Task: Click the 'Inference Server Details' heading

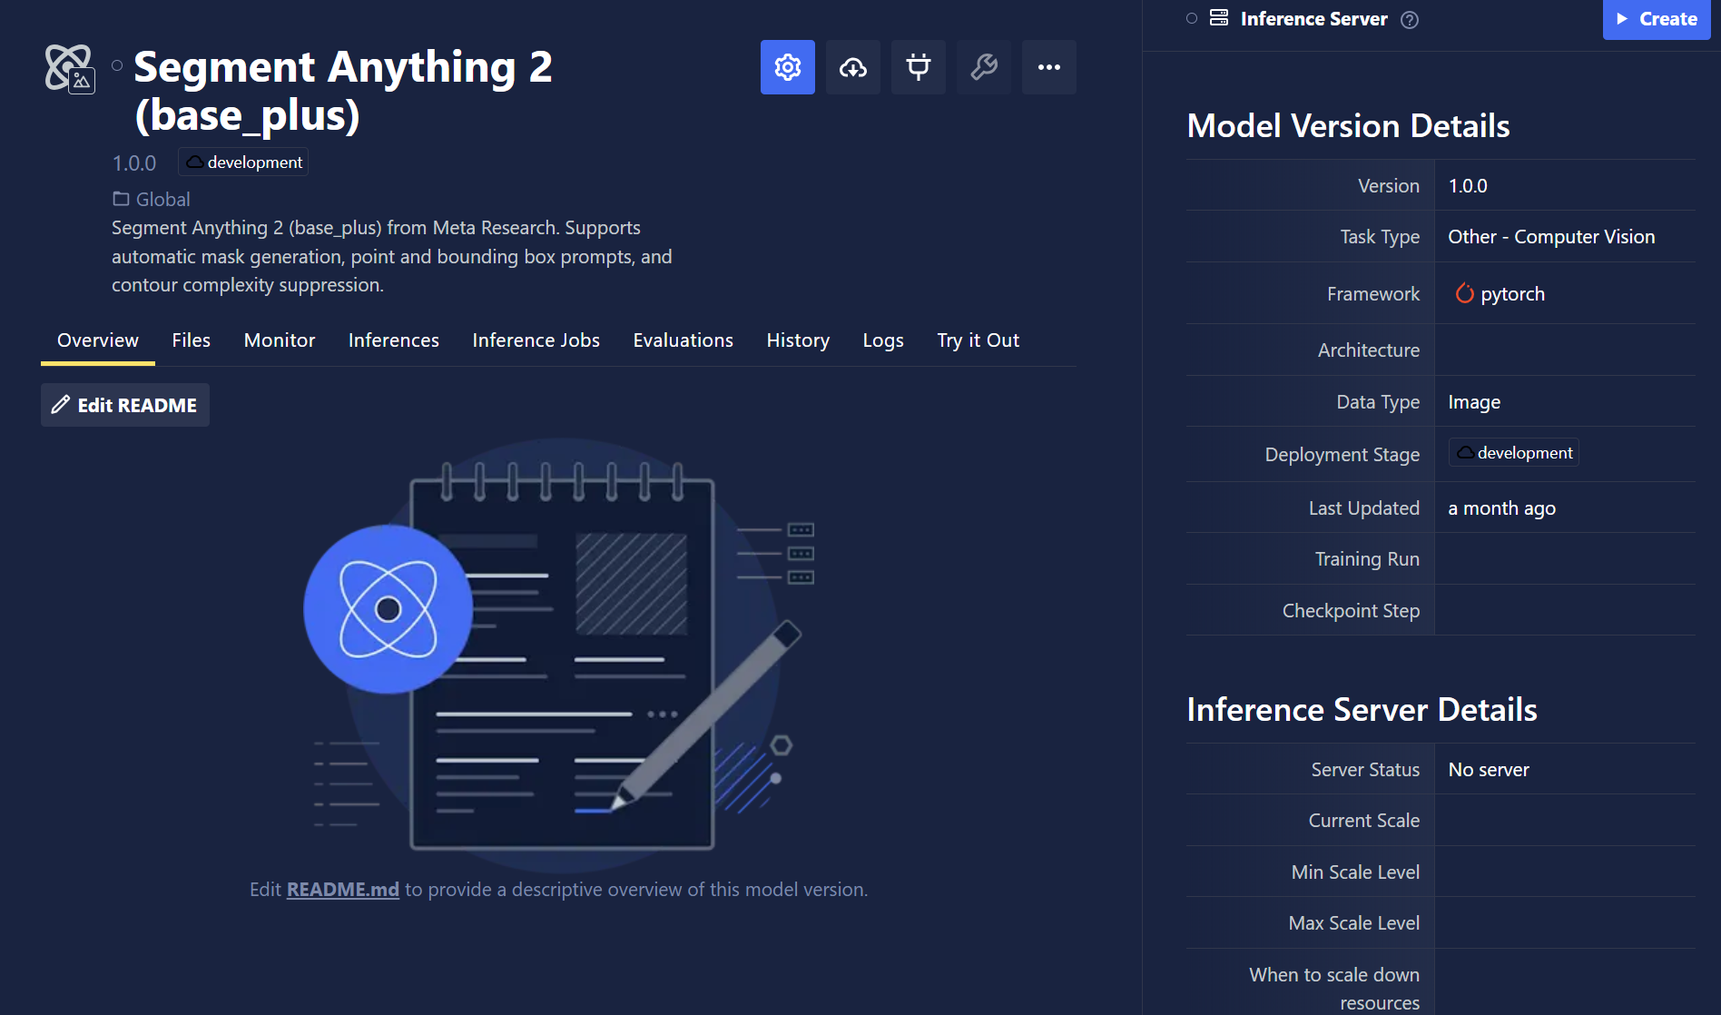Action: 1362,710
